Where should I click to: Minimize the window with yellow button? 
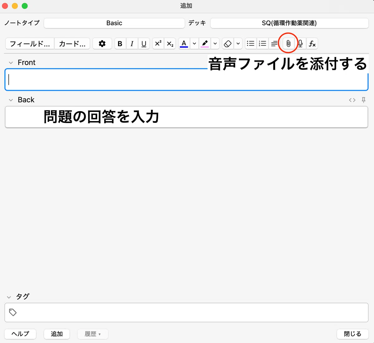click(15, 6)
